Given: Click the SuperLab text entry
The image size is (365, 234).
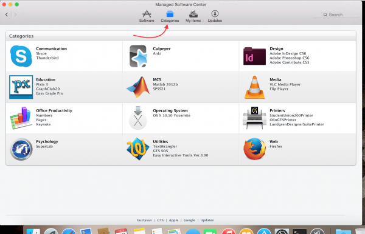Looking at the screenshot, I should click(44, 147).
